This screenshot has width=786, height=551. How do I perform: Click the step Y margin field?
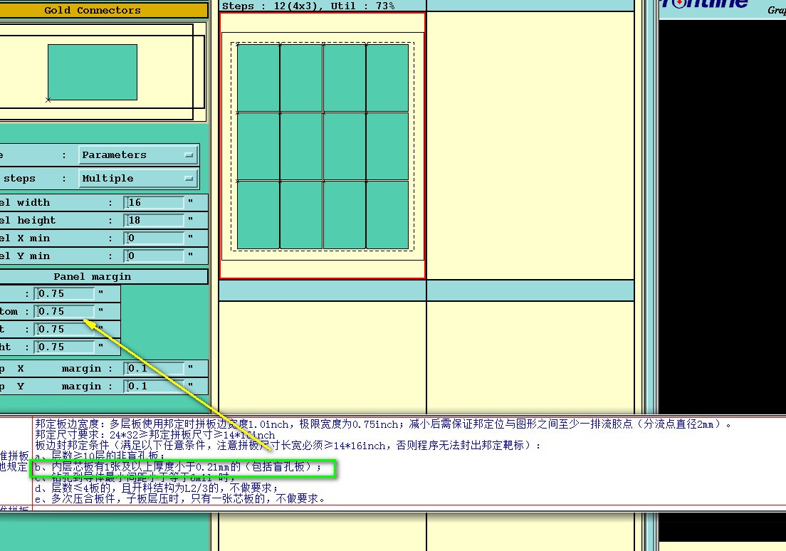point(154,386)
